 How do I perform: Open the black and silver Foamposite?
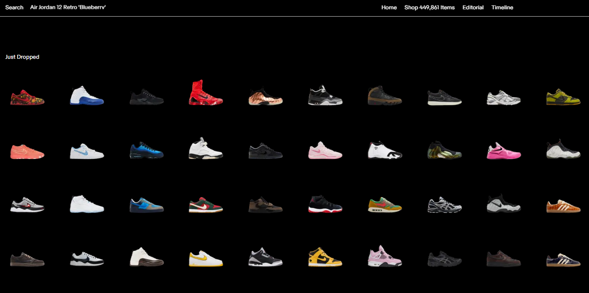click(x=504, y=203)
